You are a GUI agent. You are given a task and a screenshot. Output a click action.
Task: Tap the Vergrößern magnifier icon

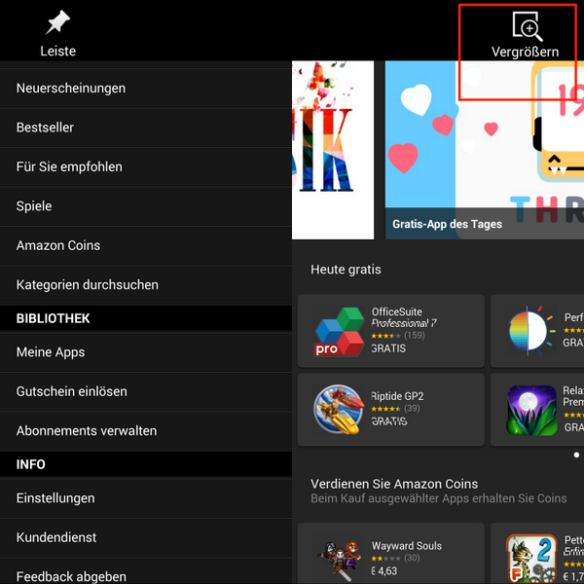[528, 26]
